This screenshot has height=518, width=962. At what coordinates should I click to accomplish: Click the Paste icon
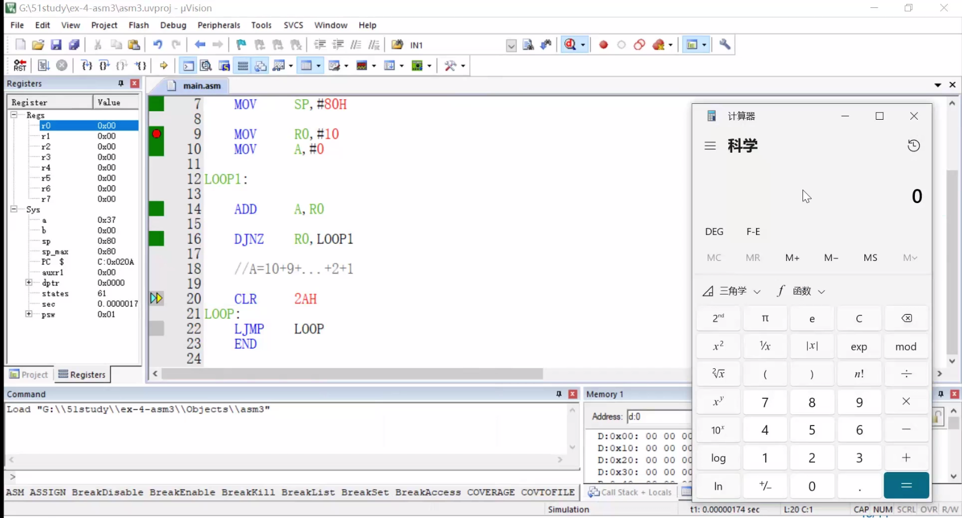click(134, 45)
